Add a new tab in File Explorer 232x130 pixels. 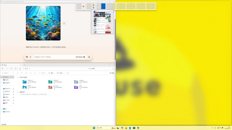pos(25,65)
